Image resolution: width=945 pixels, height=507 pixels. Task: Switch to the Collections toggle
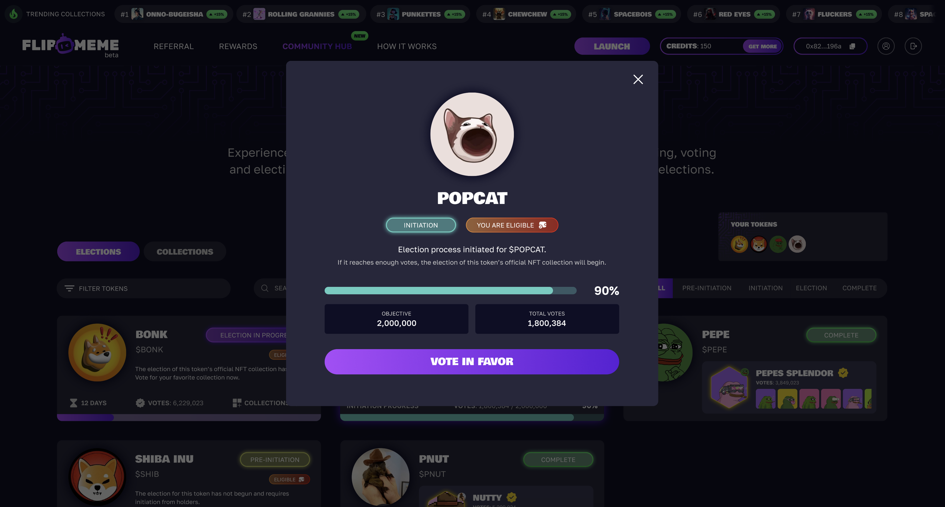click(x=184, y=252)
